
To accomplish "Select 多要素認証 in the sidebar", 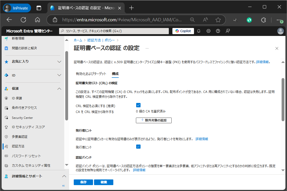I will (x=20, y=137).
